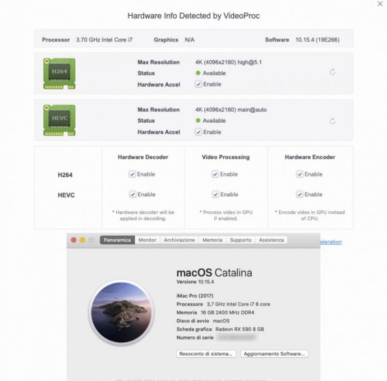Viewport: 387px width, 381px height.
Task: Open the partially hidden acceleration link
Action: click(331, 242)
